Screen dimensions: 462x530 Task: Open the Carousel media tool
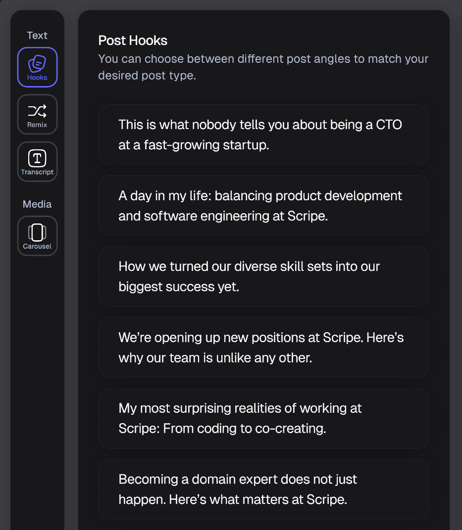pyautogui.click(x=37, y=232)
